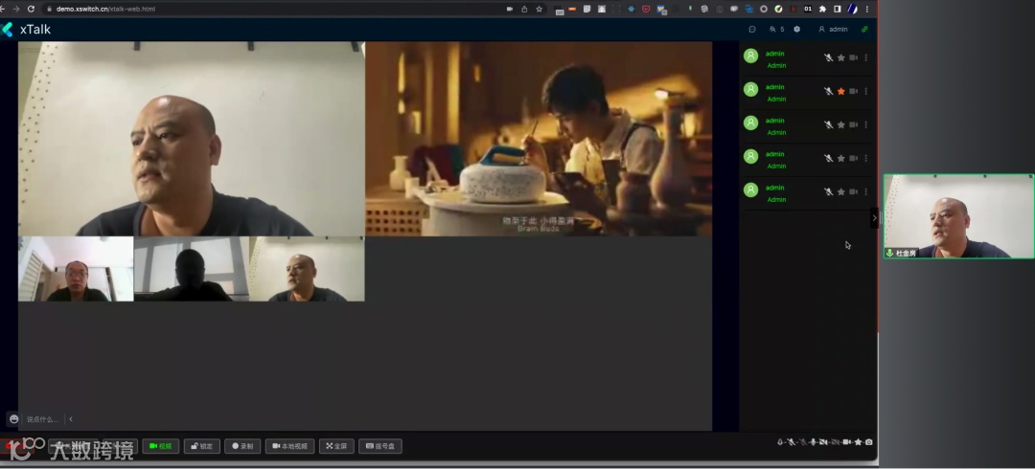Select the floating 杜金房 video window
1035x469 pixels.
[x=958, y=216]
